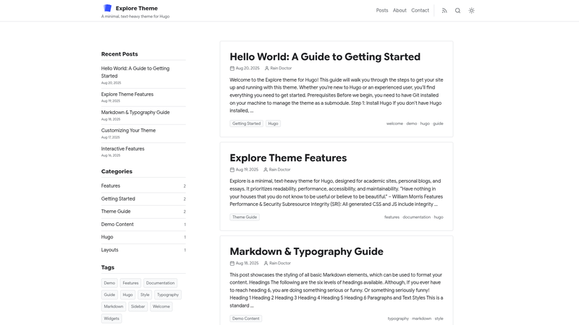
Task: Open recent post Explore Theme Features in sidebar
Action: click(x=127, y=95)
